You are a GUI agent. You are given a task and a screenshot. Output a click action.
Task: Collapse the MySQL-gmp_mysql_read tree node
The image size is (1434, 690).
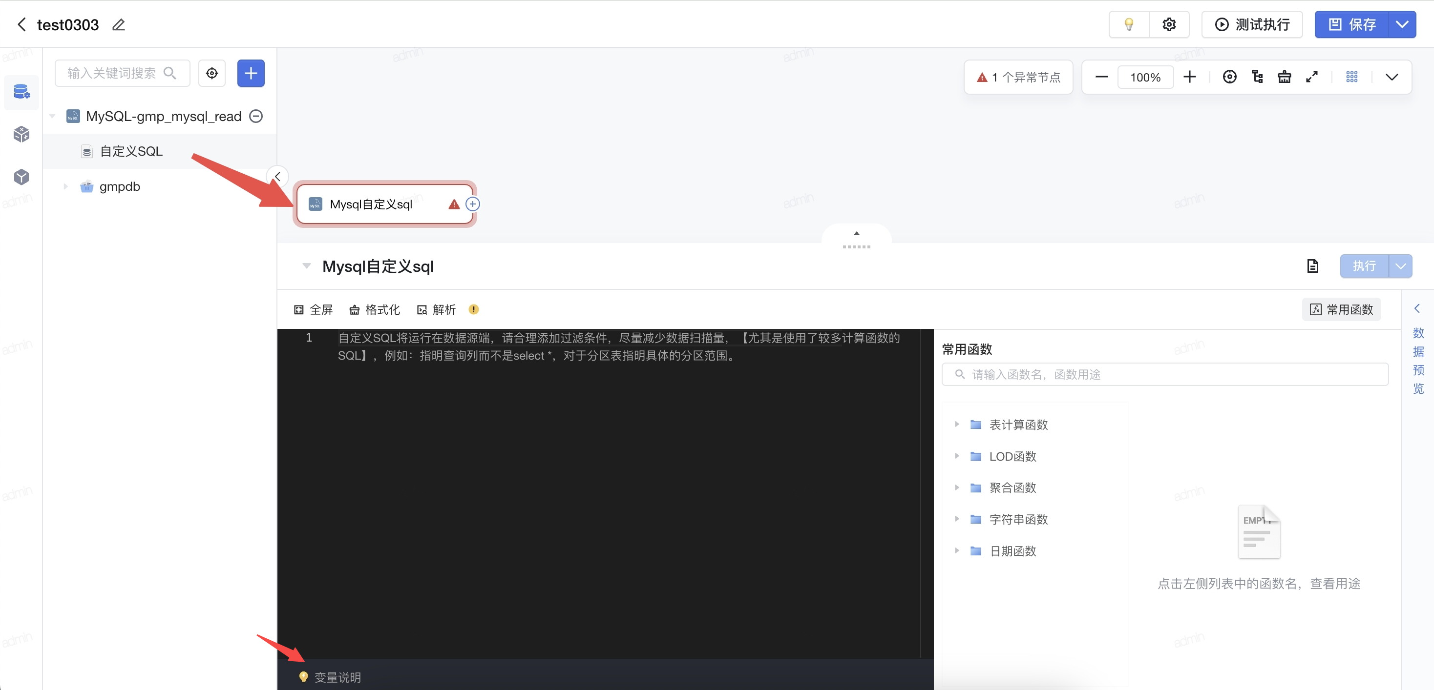coord(52,116)
